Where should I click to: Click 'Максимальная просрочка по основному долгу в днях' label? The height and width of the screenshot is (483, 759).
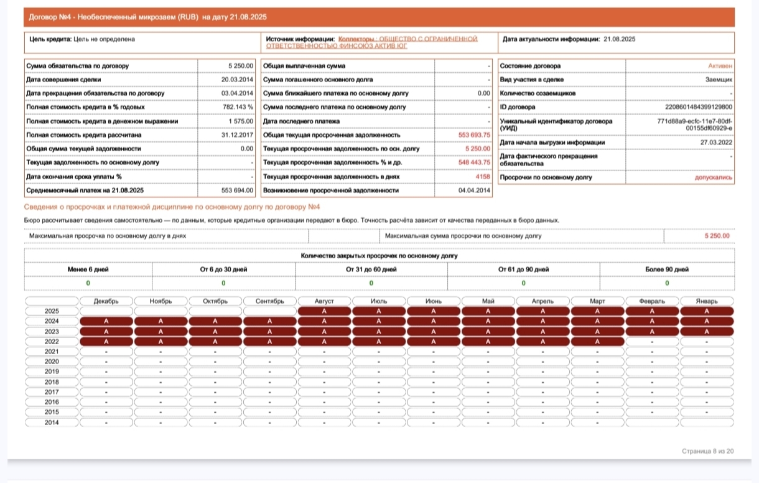pyautogui.click(x=108, y=236)
